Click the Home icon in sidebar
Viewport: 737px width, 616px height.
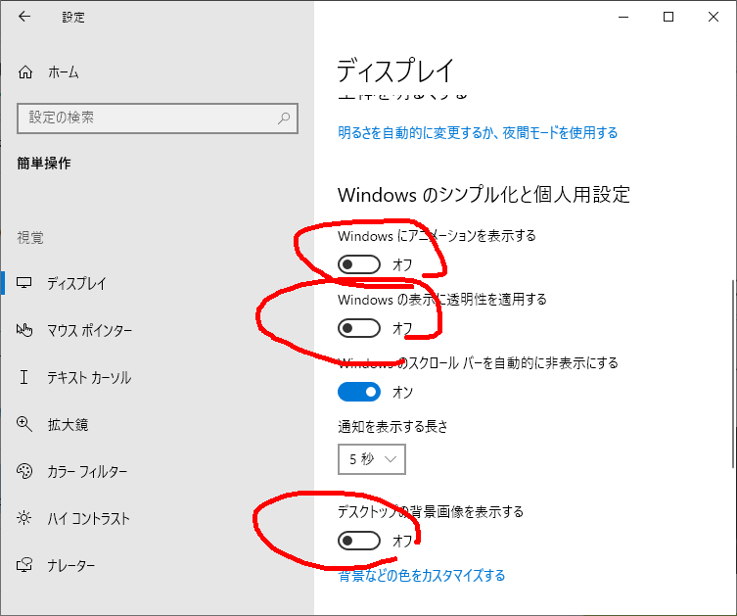[x=25, y=72]
